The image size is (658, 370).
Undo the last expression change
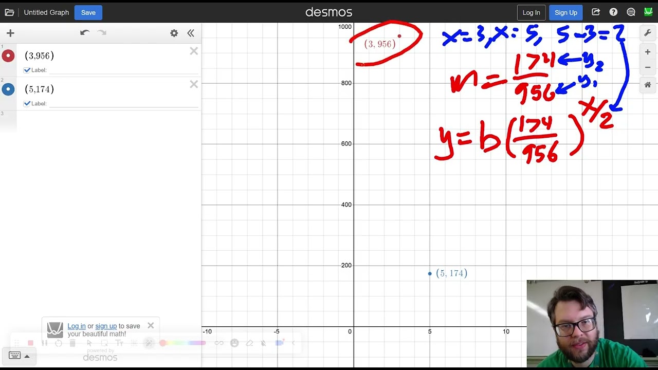click(85, 33)
